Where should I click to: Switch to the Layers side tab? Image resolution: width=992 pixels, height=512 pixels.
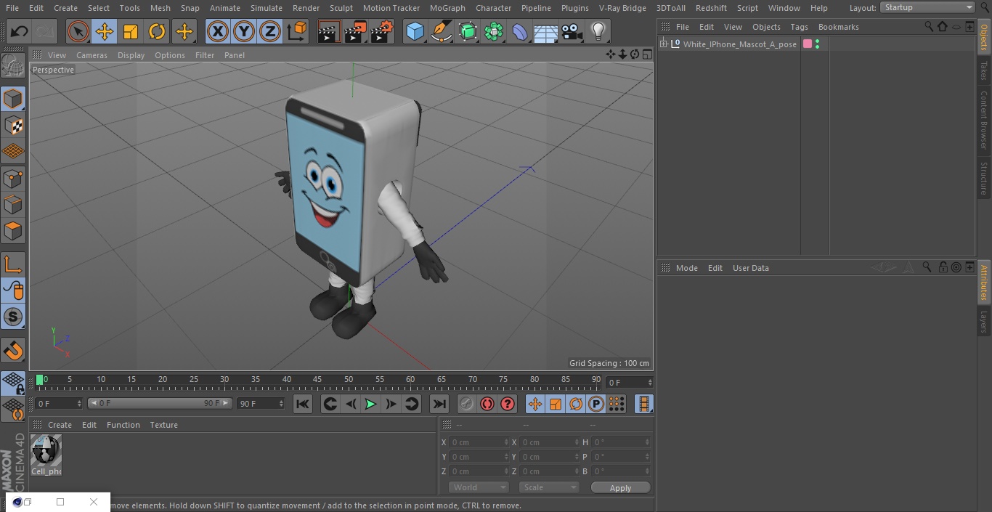(983, 322)
